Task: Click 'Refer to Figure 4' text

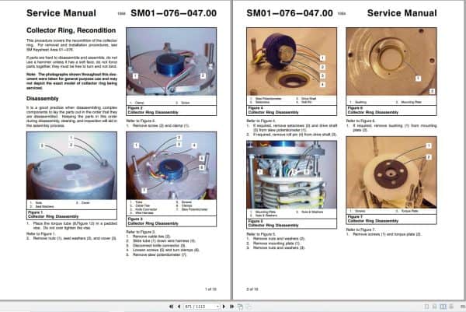Action: [x=261, y=121]
